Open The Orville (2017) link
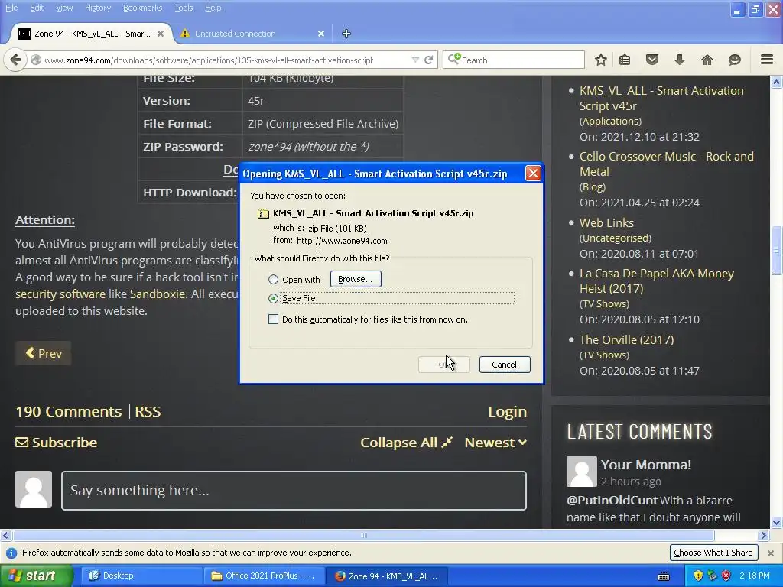The width and height of the screenshot is (783, 587). click(626, 339)
